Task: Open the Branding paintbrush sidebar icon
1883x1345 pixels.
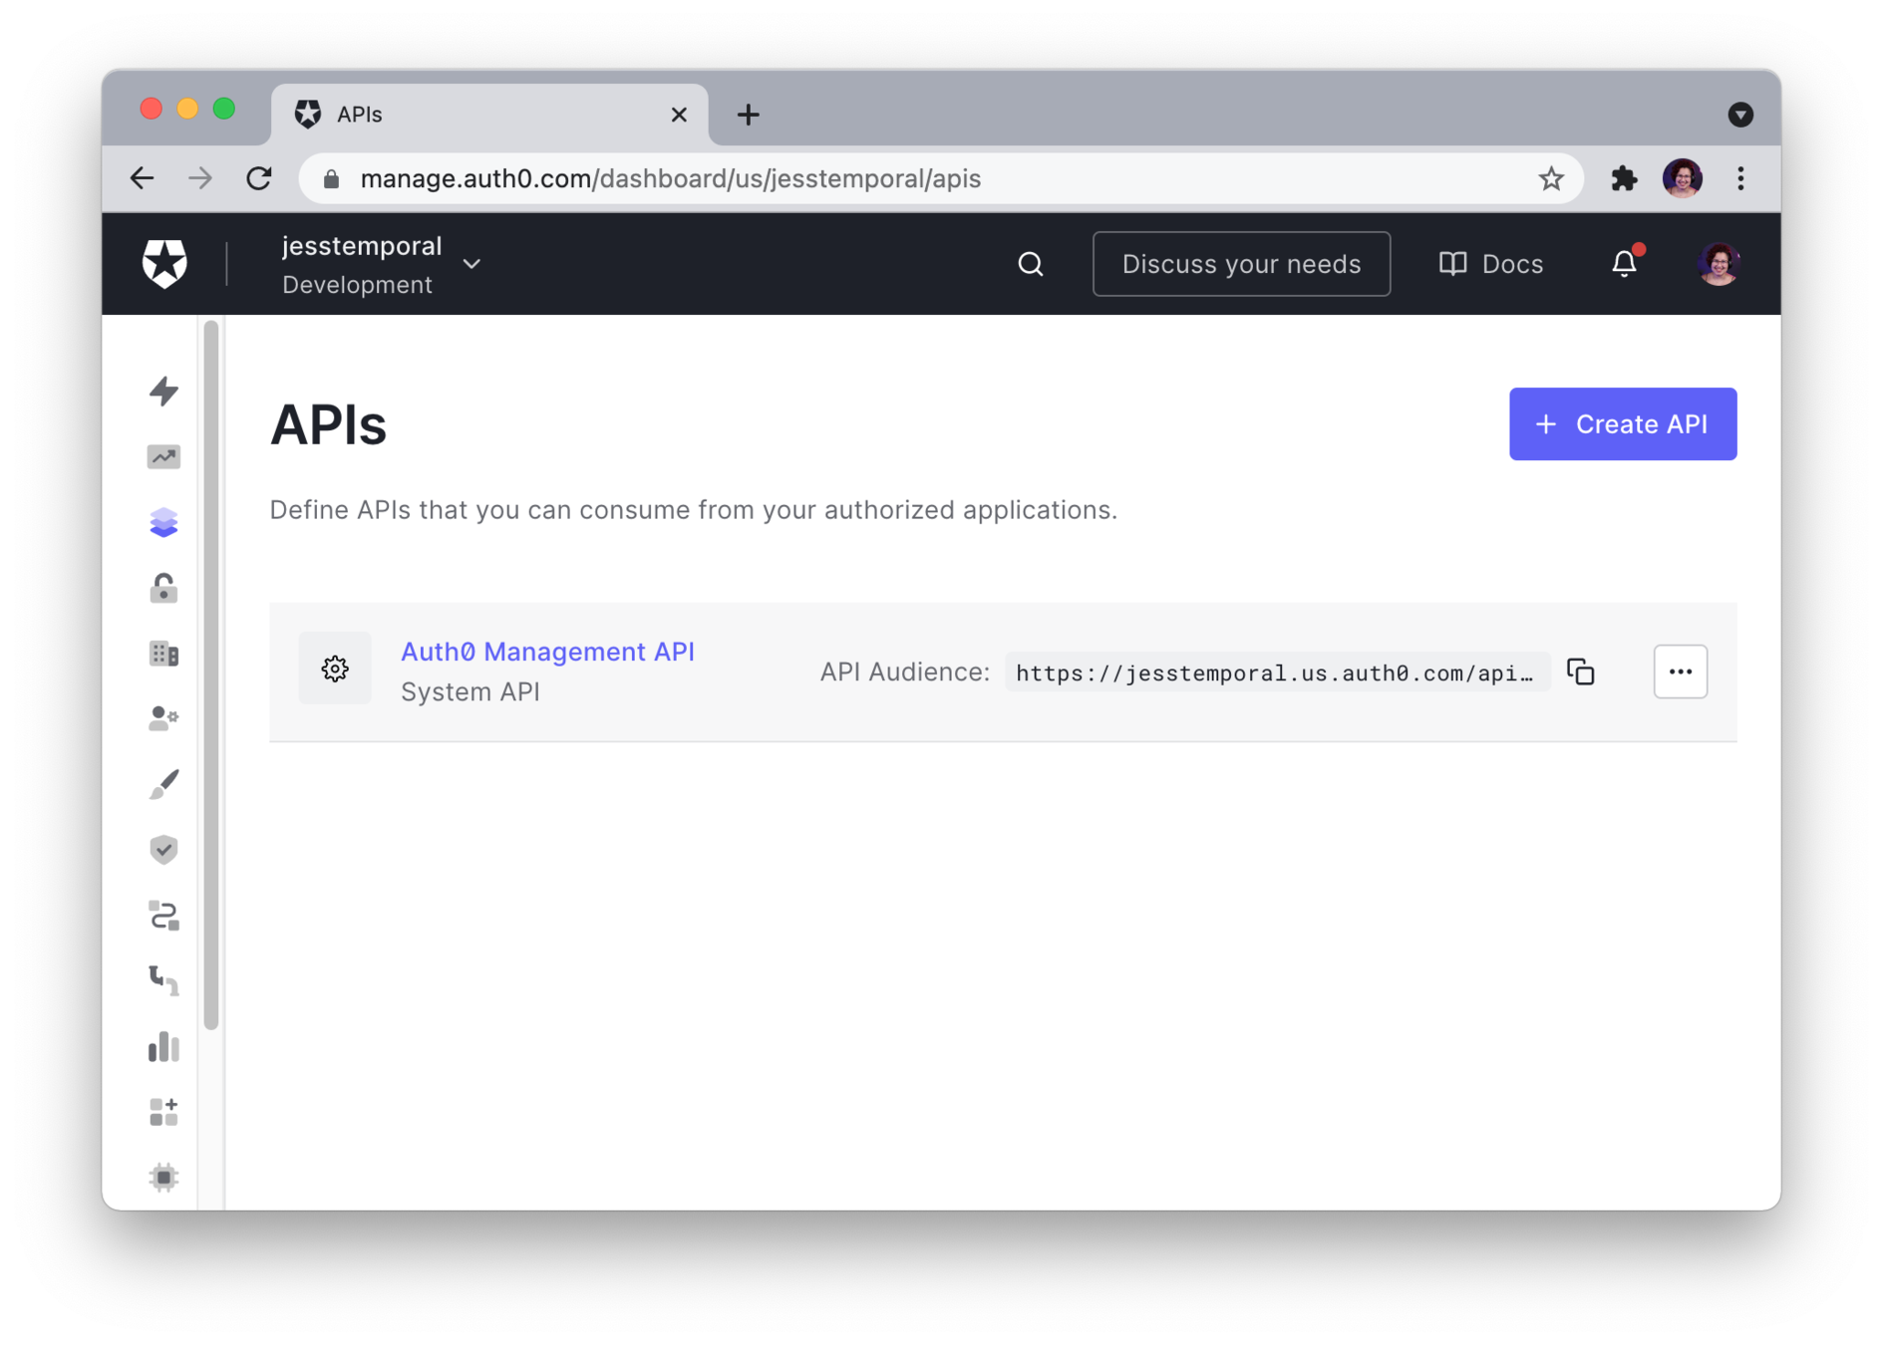Action: tap(163, 784)
